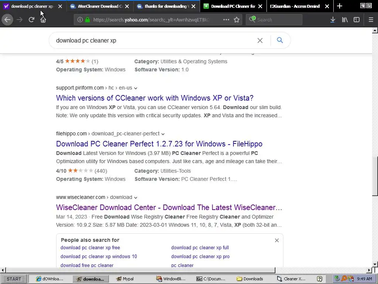Screen dimensions: 378x284
Task: Clear the Yahoo search box with X
Action: [260, 41]
